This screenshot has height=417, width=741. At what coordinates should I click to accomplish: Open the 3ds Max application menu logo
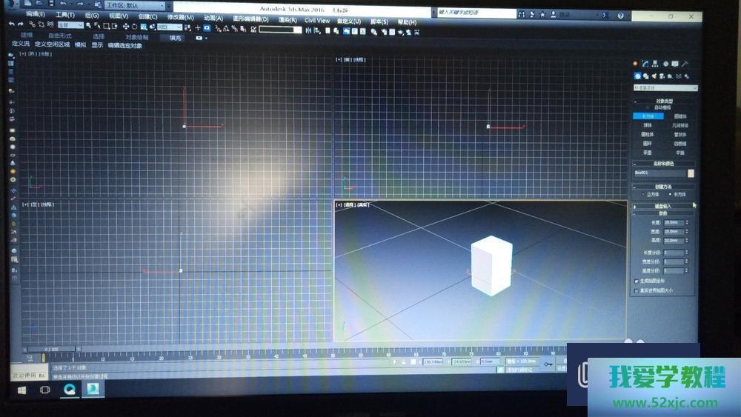click(x=11, y=4)
